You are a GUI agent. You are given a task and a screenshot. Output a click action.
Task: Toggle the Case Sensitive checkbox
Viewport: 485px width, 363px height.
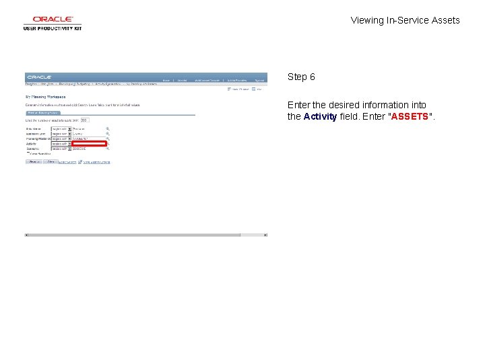(28, 153)
